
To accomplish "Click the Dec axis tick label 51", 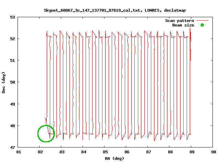I will pos(12,60).
